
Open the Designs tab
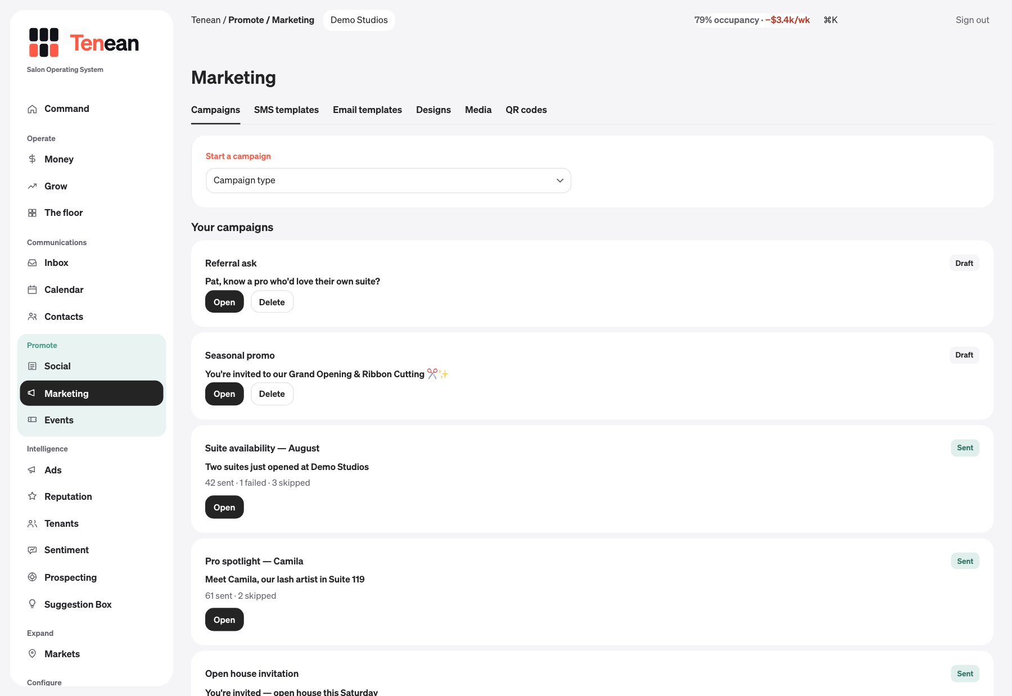tap(433, 110)
